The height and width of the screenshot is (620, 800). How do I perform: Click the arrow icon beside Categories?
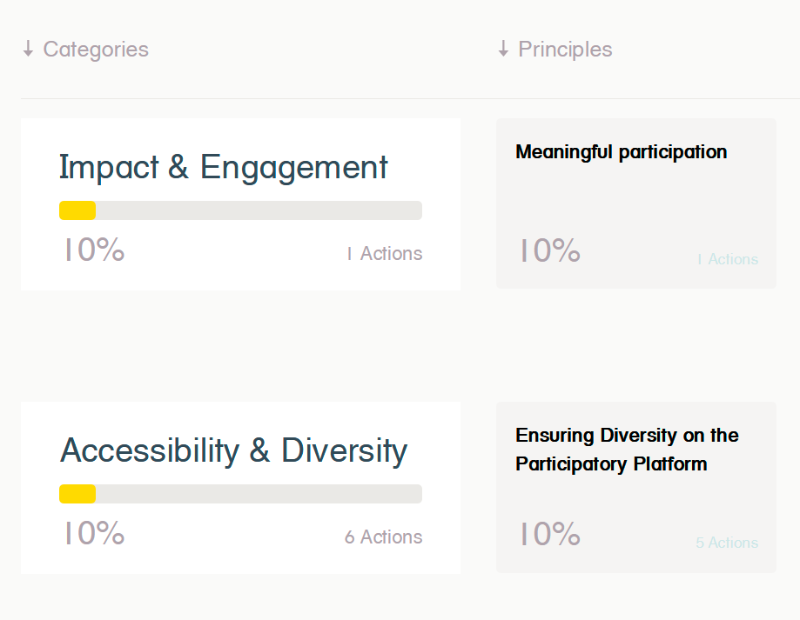tap(28, 50)
